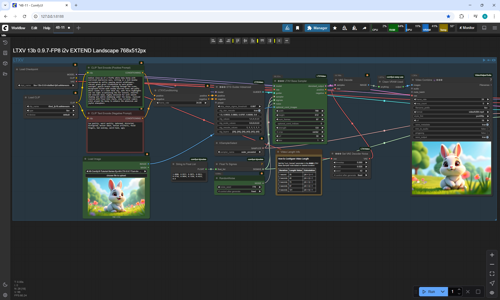The width and height of the screenshot is (500, 300).
Task: Open the Workflow menu
Action: pos(18,28)
